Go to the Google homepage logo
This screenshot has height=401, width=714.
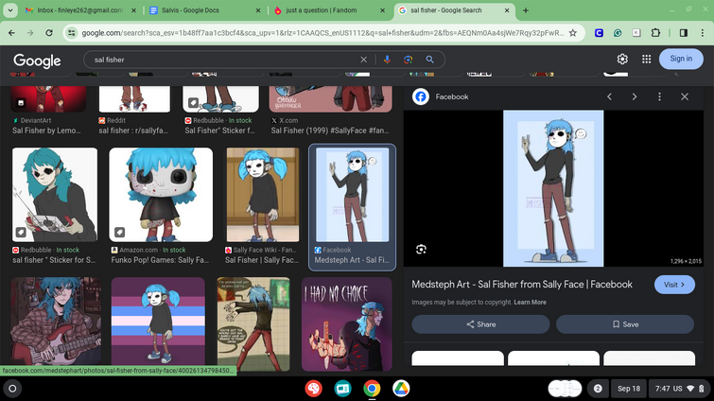[37, 61]
